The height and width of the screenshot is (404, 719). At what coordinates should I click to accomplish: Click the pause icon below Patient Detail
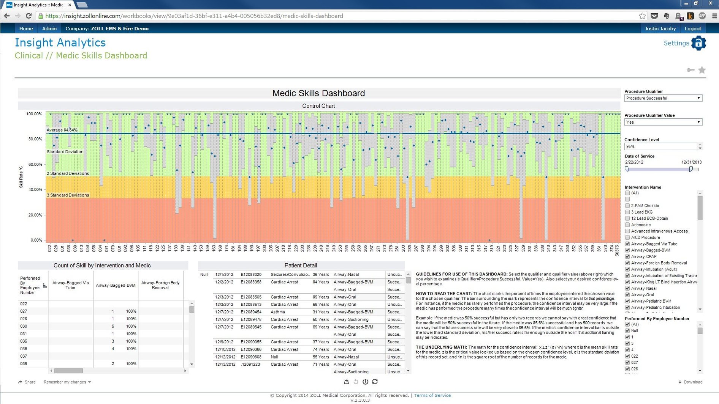coord(365,382)
